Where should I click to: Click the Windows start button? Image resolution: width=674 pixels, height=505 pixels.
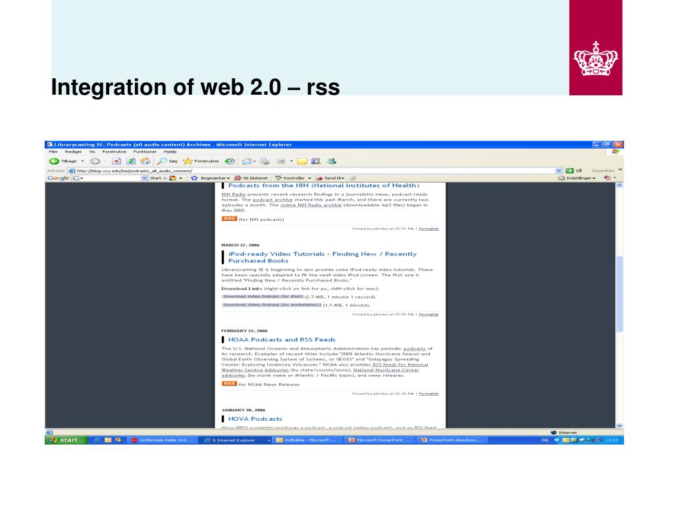tap(66, 440)
